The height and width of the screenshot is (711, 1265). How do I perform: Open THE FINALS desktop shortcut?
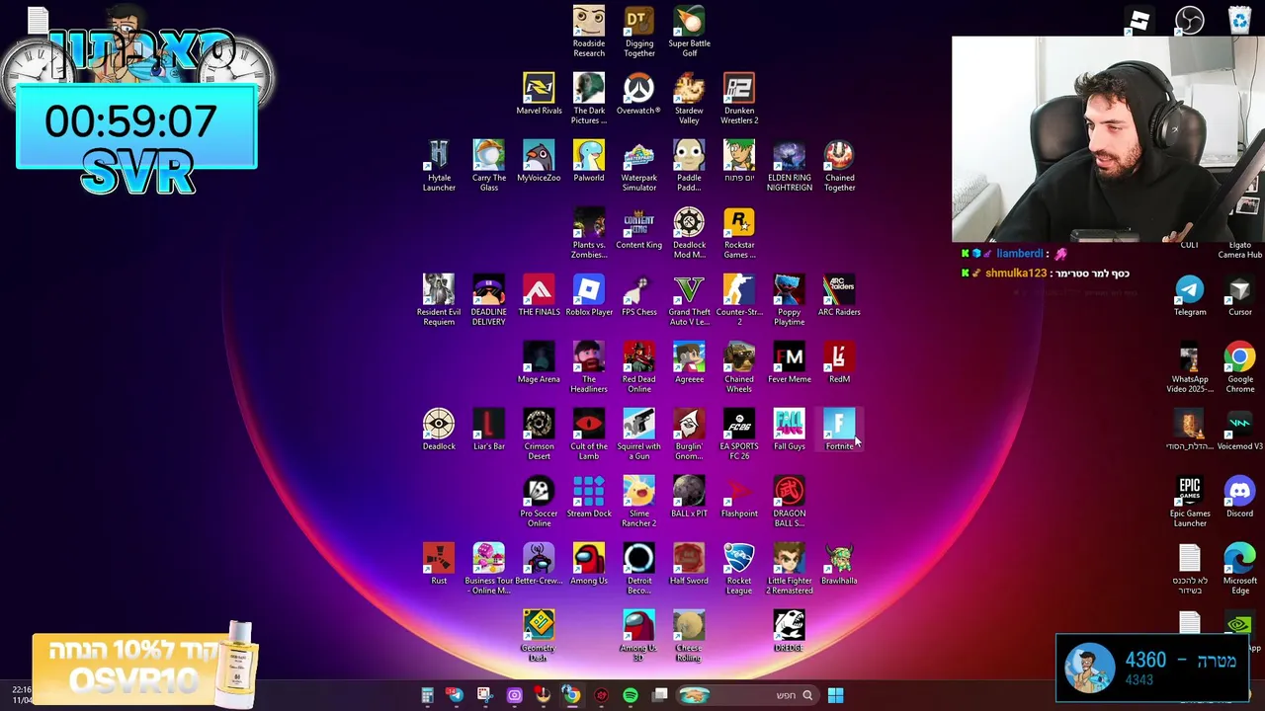coord(539,295)
